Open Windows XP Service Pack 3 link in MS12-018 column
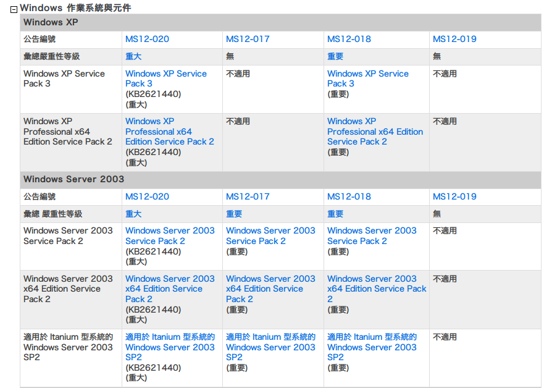 (367, 78)
